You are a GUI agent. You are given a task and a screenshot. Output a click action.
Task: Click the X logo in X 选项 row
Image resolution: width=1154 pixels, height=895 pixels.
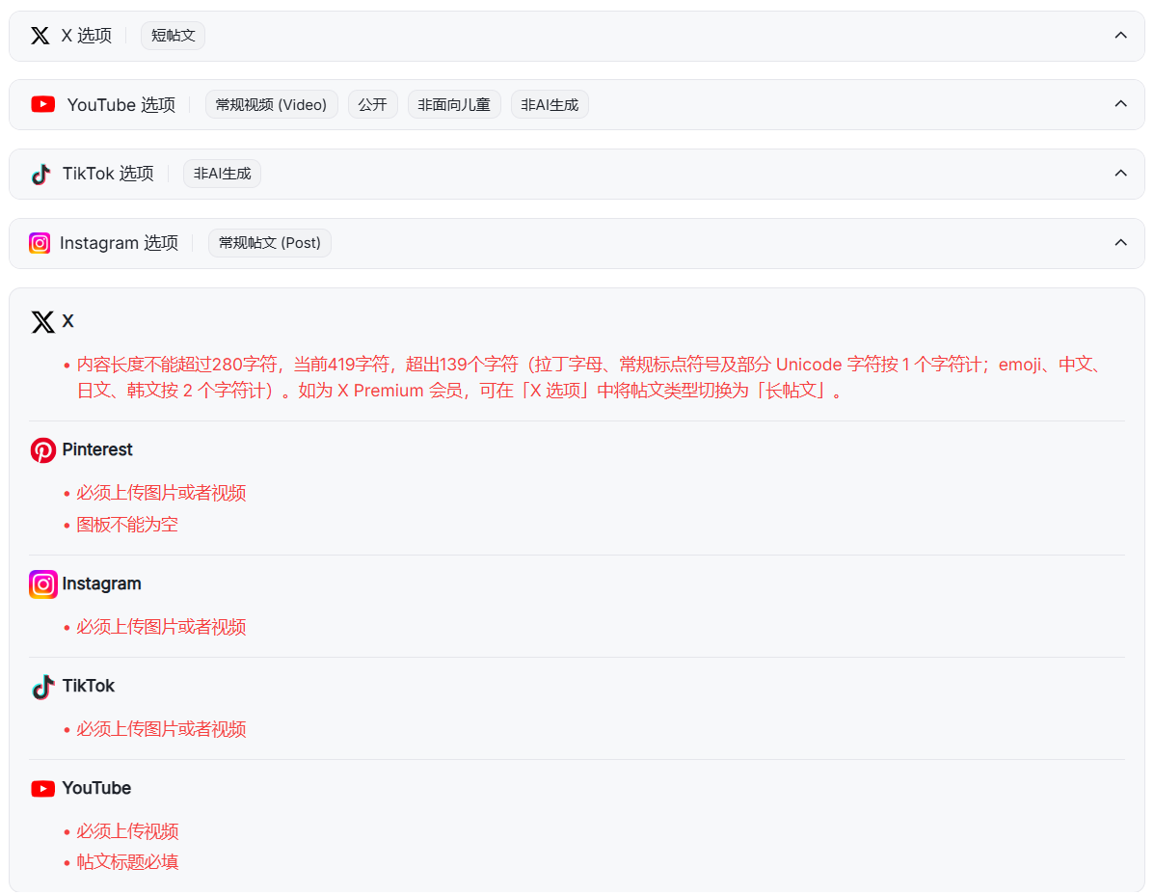[x=40, y=36]
